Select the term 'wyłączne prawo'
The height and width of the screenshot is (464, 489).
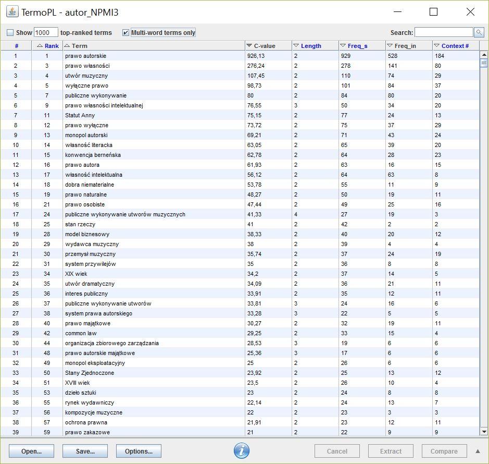pyautogui.click(x=86, y=86)
